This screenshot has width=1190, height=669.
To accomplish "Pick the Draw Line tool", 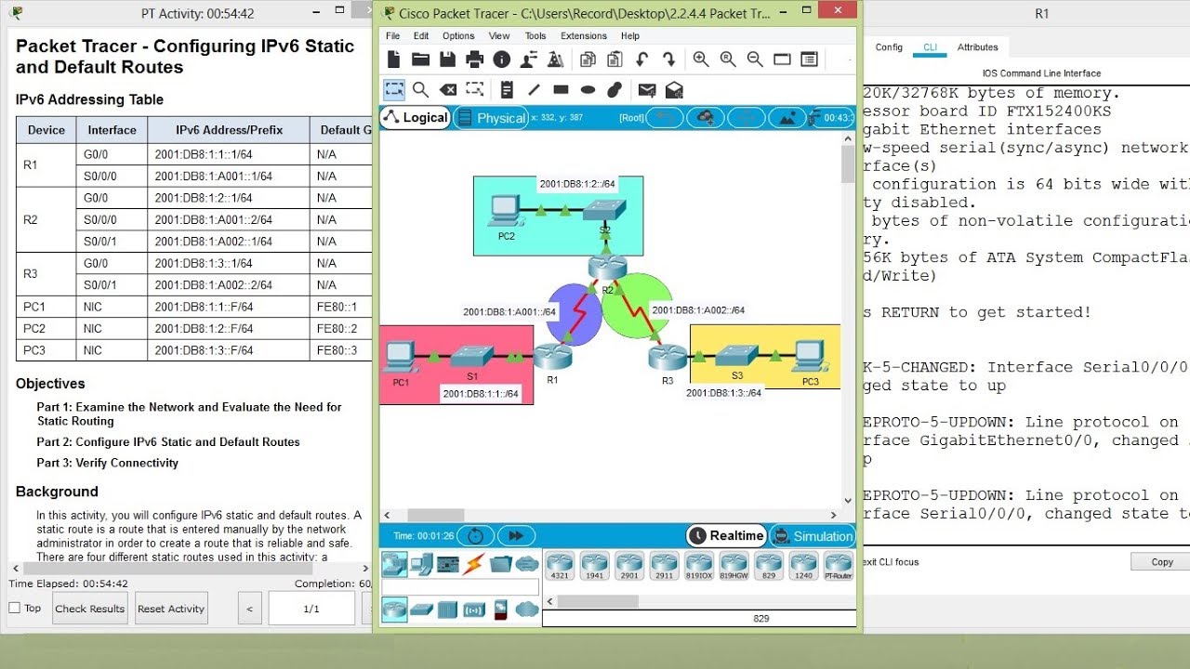I will click(534, 89).
